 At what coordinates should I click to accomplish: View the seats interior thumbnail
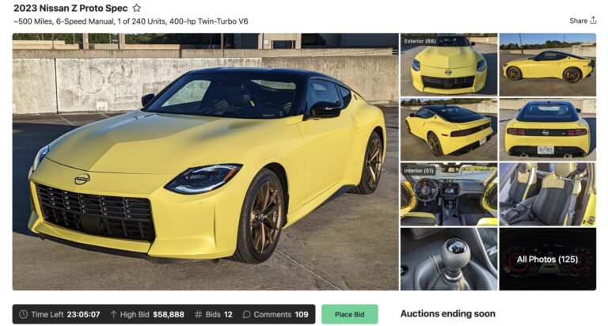point(548,194)
